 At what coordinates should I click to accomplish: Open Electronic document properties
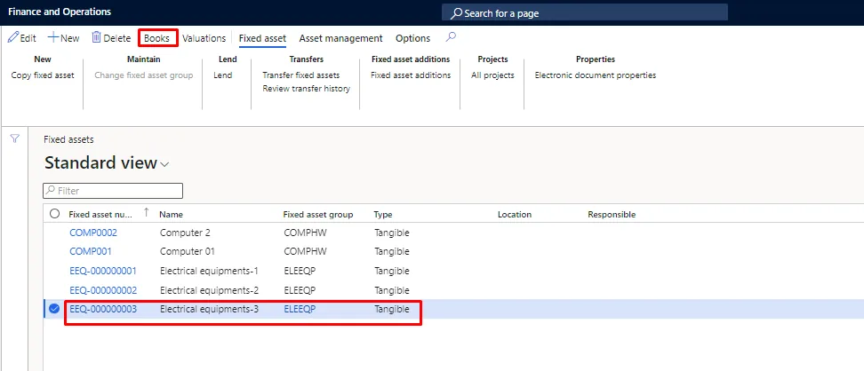(595, 75)
